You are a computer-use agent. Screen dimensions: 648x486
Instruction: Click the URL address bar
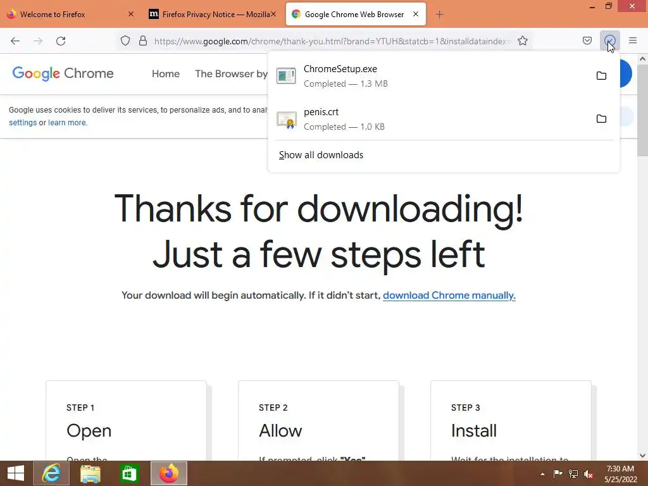click(332, 41)
